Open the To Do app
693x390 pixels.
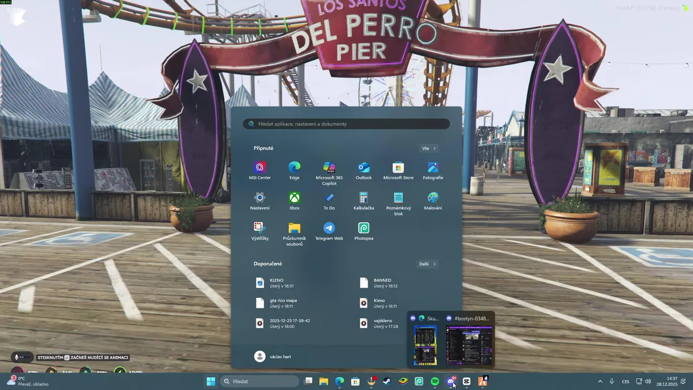click(329, 201)
